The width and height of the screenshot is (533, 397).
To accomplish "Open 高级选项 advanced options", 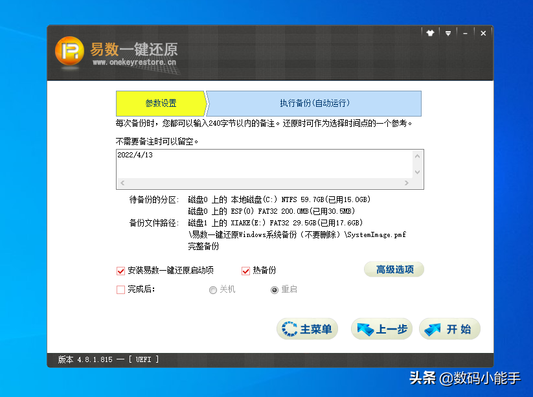I will point(394,269).
